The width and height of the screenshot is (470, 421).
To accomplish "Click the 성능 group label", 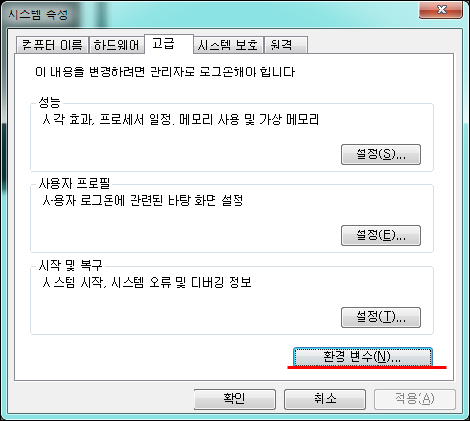I will tap(50, 102).
